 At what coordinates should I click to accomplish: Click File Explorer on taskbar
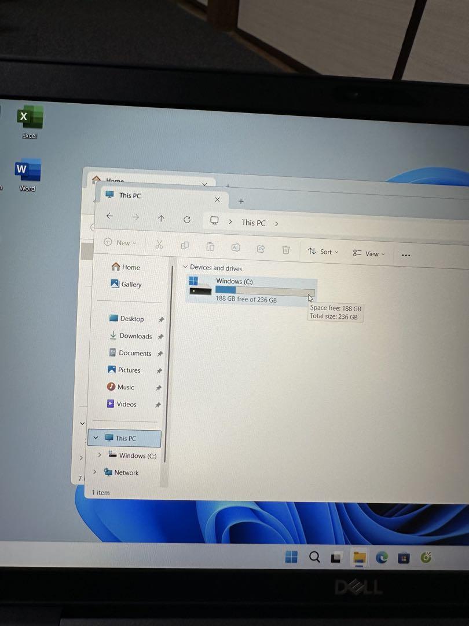coord(360,558)
